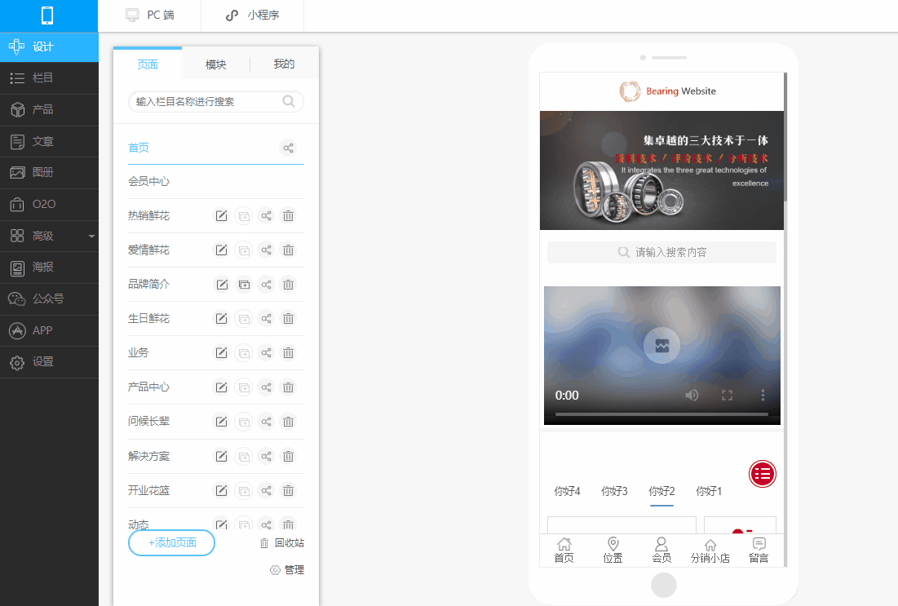Delete the 产品中心 page
898x606 pixels.
(288, 387)
